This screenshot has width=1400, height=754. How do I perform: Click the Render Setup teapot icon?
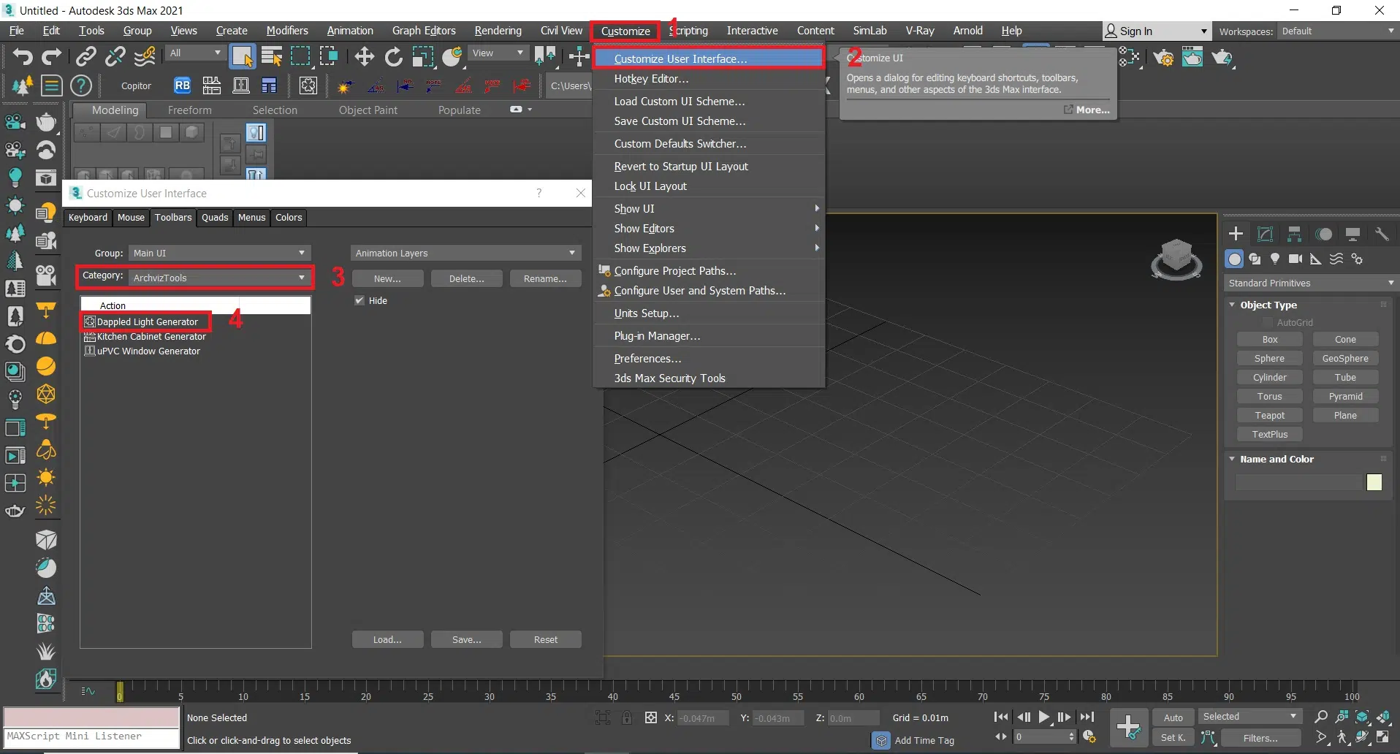tap(1164, 57)
